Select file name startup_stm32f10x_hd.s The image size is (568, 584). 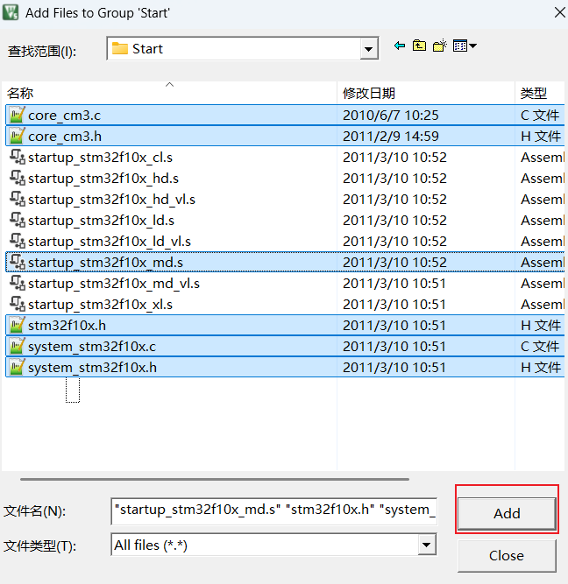(103, 179)
